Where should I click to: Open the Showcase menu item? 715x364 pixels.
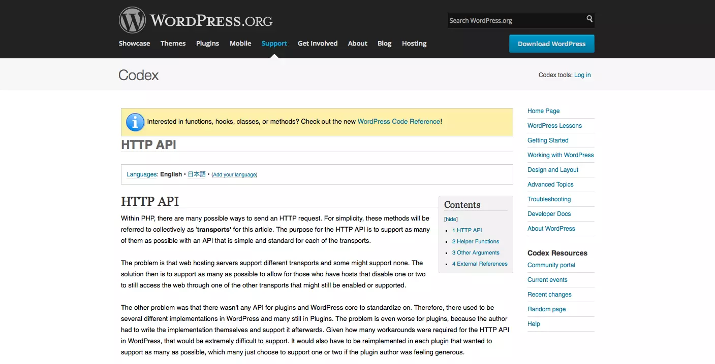(134, 44)
